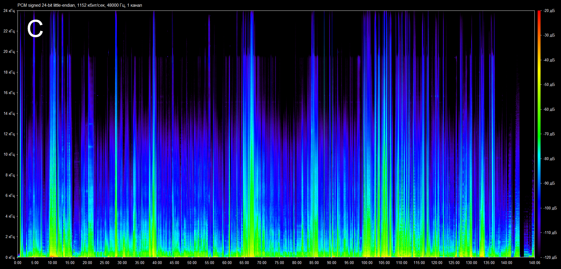The height and width of the screenshot is (269, 561).
Task: Click the 0:00 time axis label
Action: 18,263
